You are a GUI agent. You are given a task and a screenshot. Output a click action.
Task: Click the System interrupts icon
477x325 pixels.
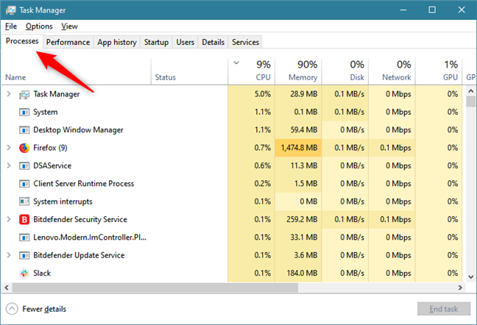24,201
